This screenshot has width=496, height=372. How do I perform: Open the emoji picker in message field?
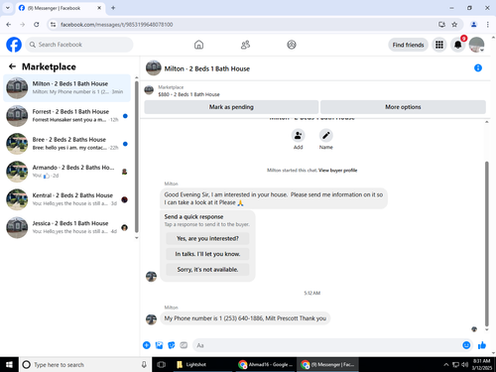point(466,345)
